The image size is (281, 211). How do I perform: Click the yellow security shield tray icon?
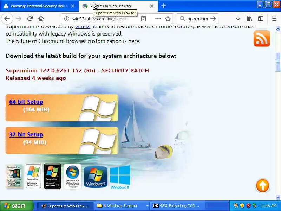click(x=242, y=206)
